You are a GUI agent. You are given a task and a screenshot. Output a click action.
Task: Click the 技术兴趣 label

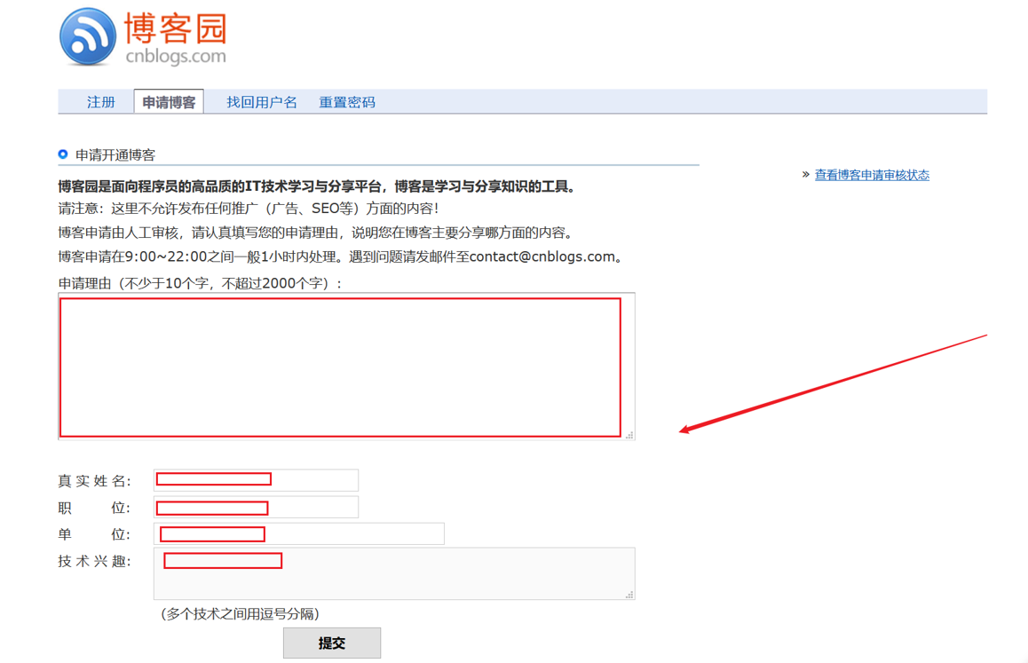click(94, 561)
